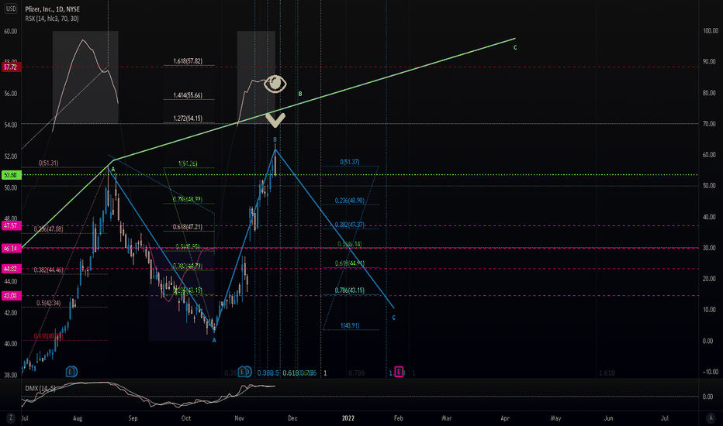This screenshot has height=426, width=723.
Task: Open the Z timezone button
Action: coord(10,418)
